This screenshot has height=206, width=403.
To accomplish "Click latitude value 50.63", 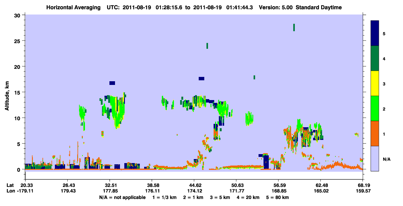I will tap(236, 185).
